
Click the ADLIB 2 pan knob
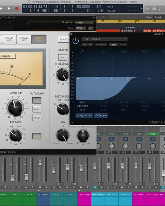[x=125, y=146]
